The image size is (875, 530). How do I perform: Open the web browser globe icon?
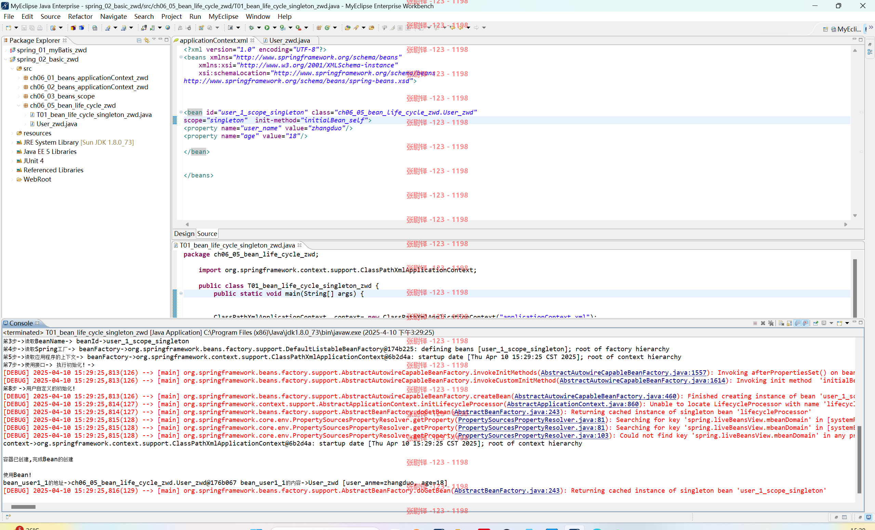pyautogui.click(x=168, y=28)
